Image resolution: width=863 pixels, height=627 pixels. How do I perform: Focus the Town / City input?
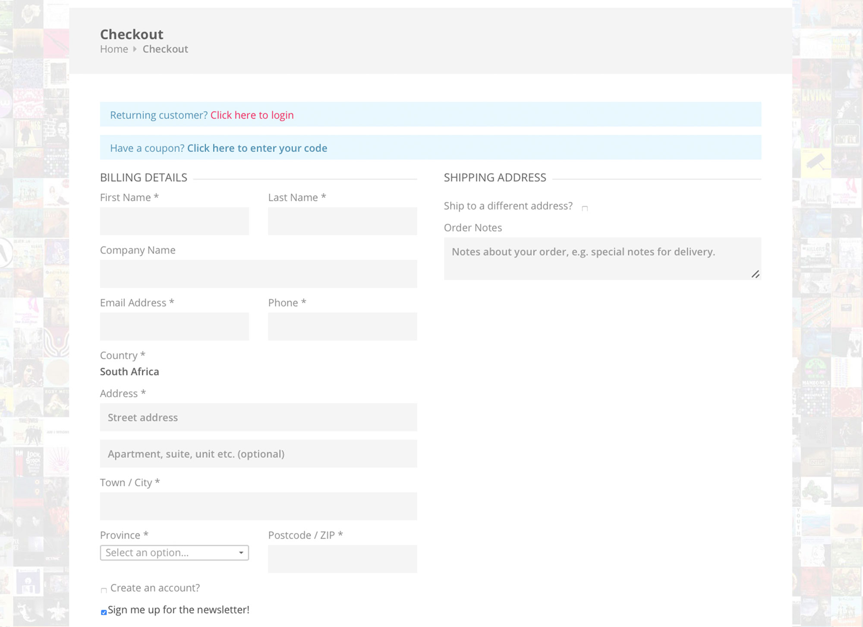(258, 506)
